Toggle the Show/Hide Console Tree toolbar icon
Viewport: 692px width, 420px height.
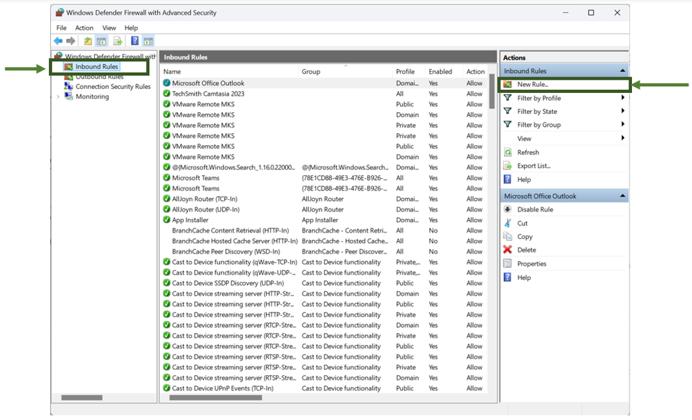102,41
